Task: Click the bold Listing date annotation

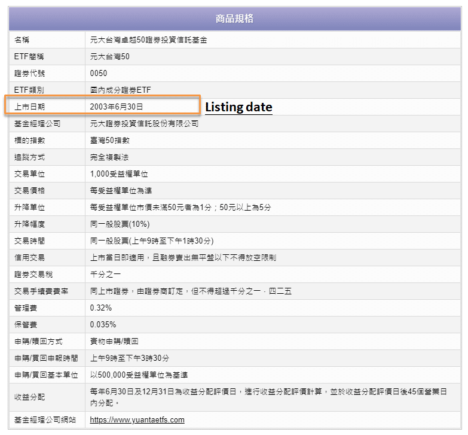Action: (x=238, y=107)
